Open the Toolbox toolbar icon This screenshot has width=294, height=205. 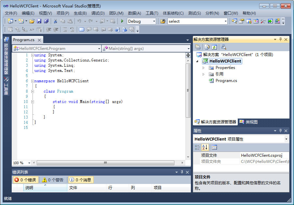(263, 21)
